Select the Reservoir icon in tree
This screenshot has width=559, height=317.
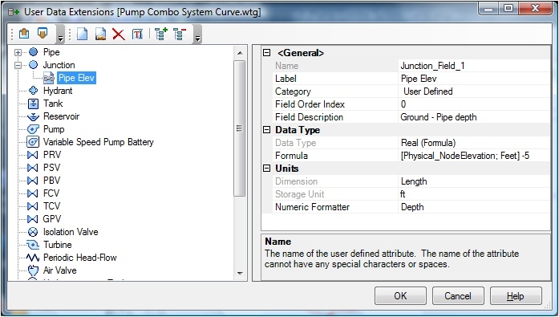(x=33, y=116)
